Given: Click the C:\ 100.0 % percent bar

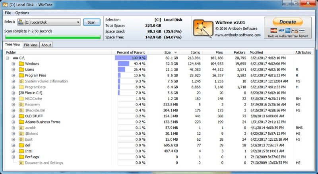Looking at the screenshot, I should coord(131,58).
